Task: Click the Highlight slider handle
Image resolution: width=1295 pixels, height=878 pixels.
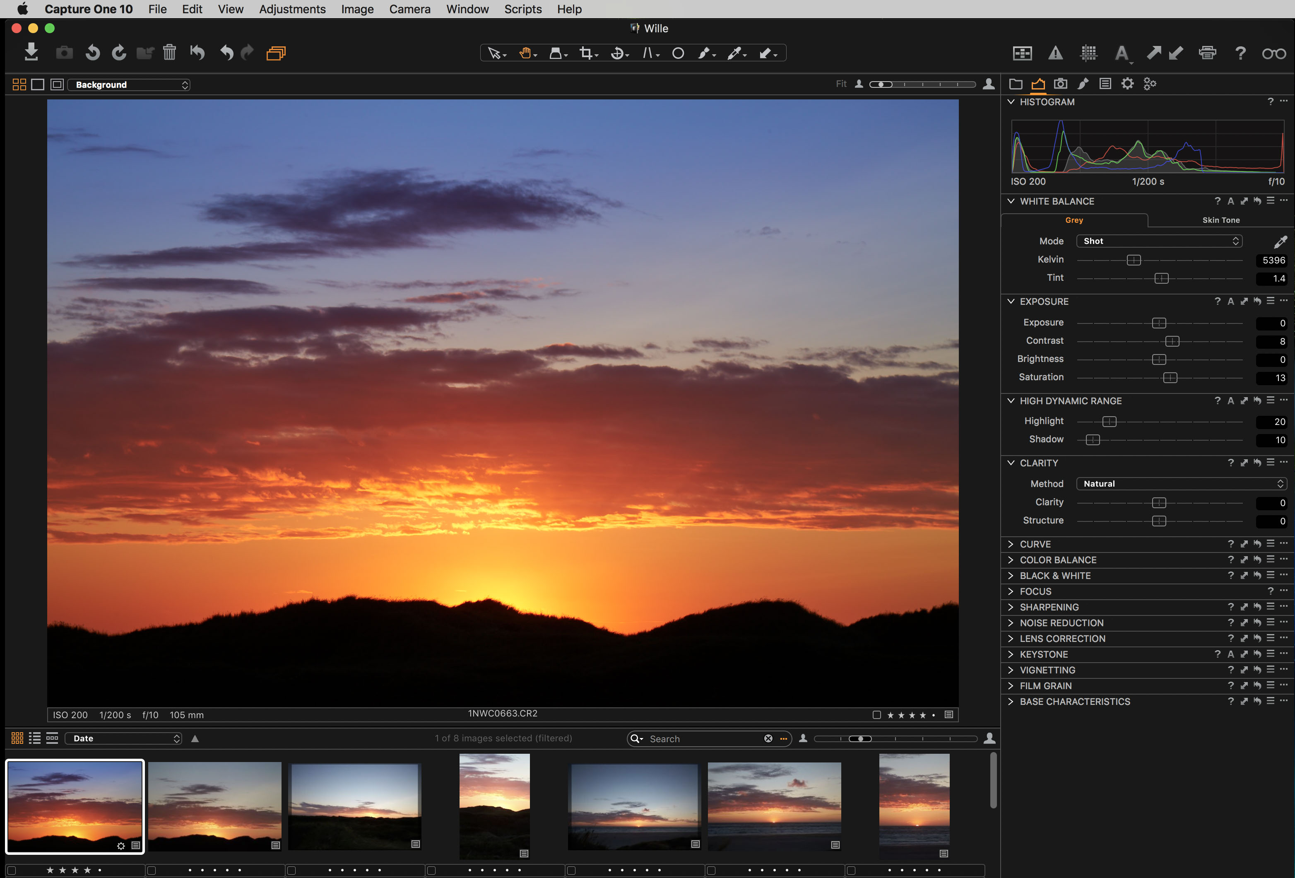Action: point(1109,422)
